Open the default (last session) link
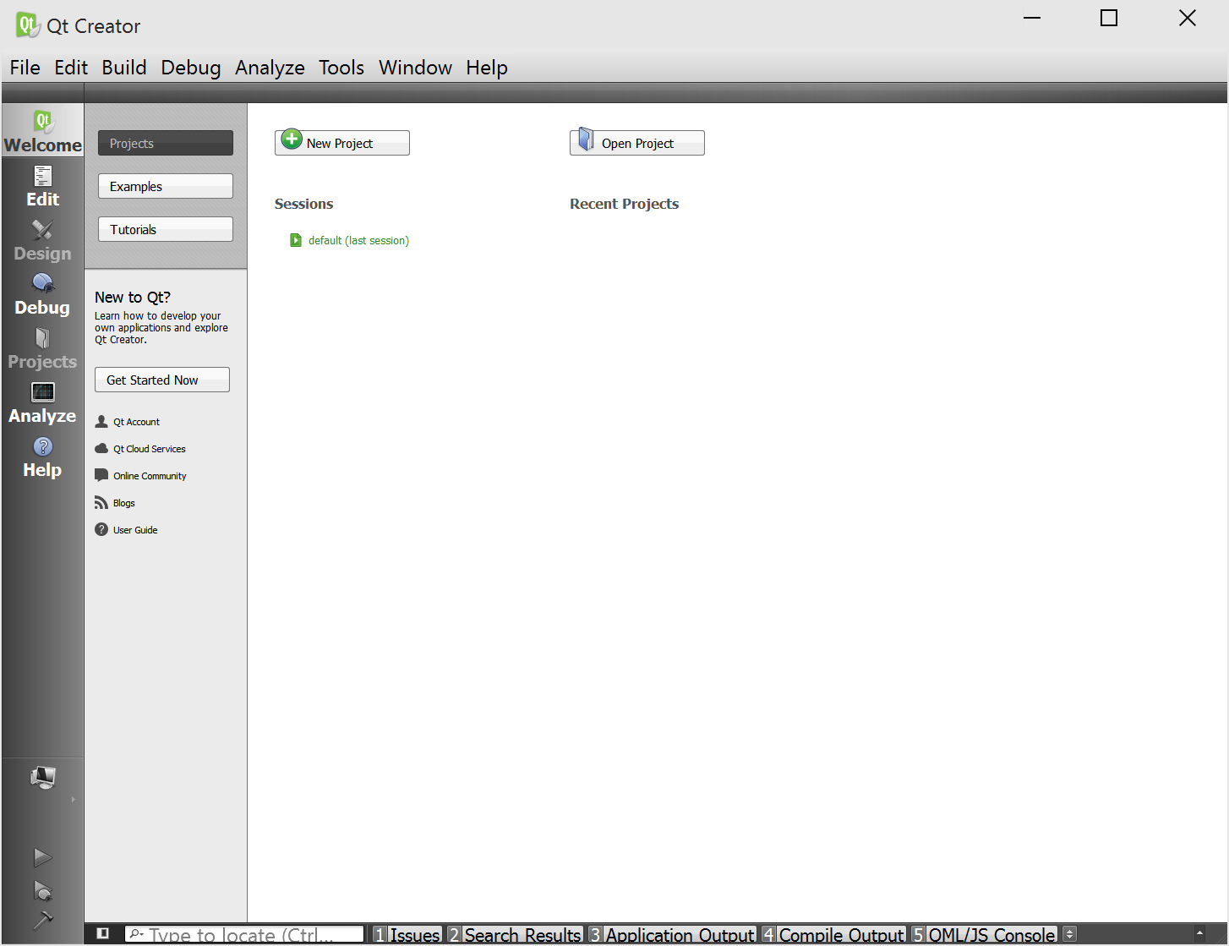 358,241
